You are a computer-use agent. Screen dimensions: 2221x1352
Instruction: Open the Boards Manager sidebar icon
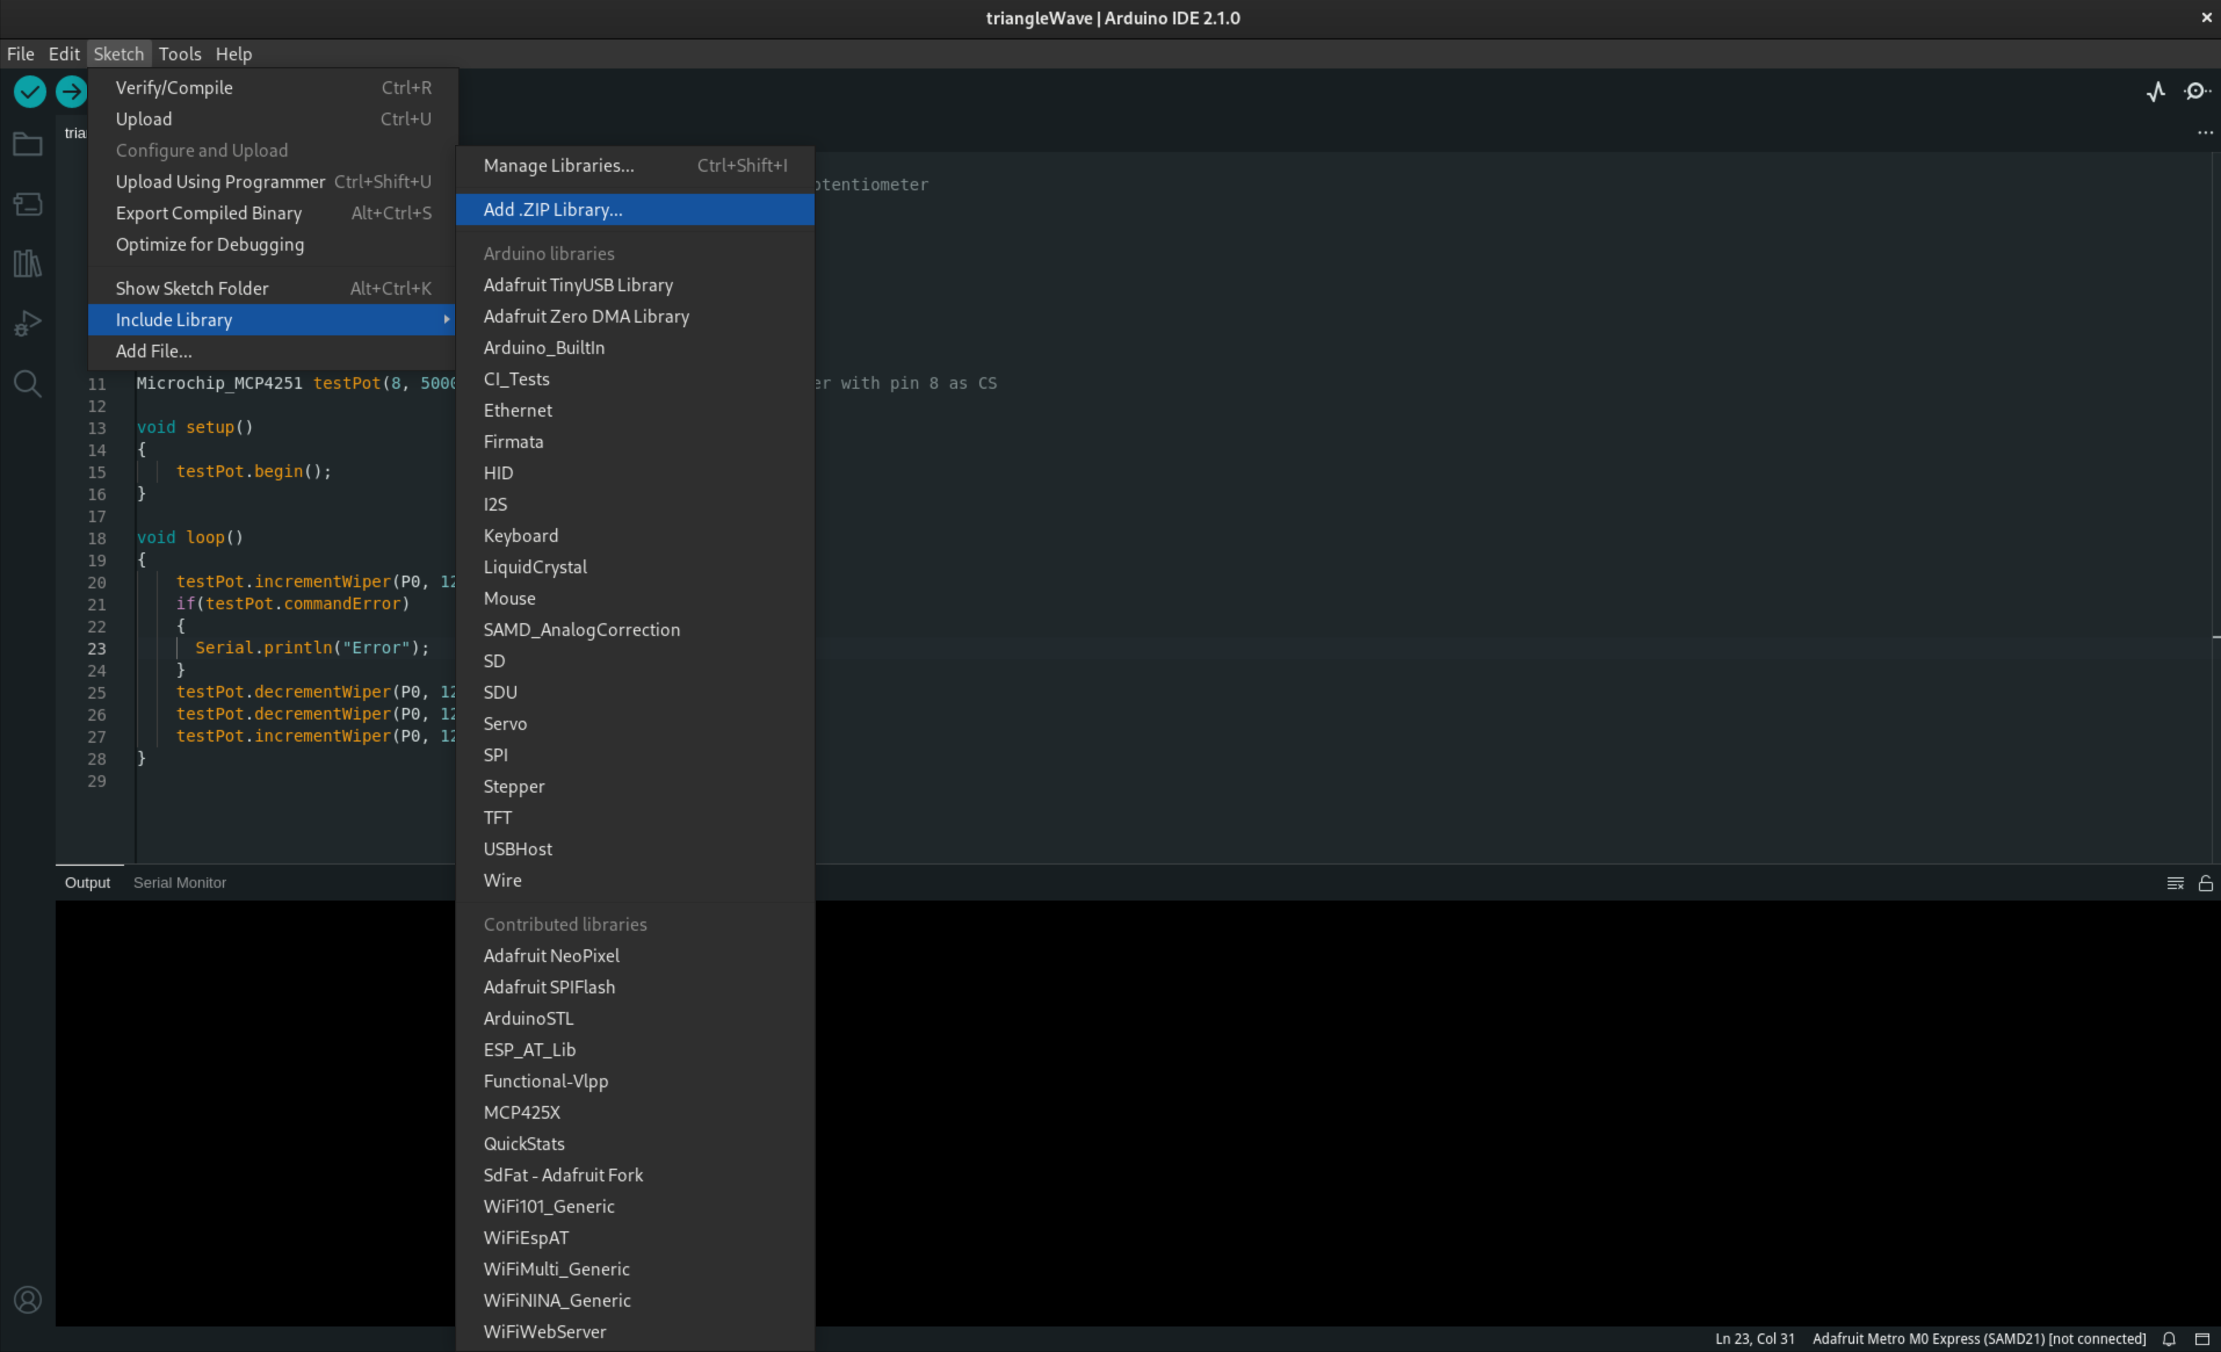(x=27, y=204)
